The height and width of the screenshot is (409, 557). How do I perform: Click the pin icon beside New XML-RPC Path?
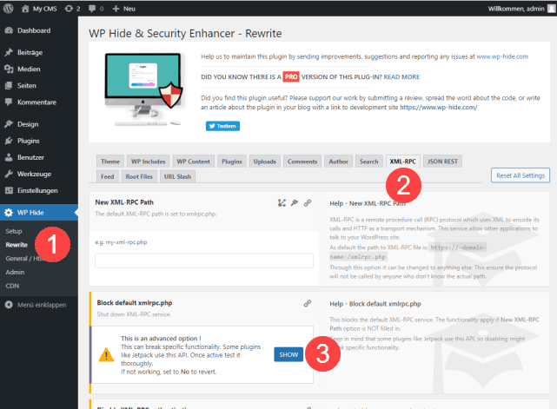pos(295,202)
